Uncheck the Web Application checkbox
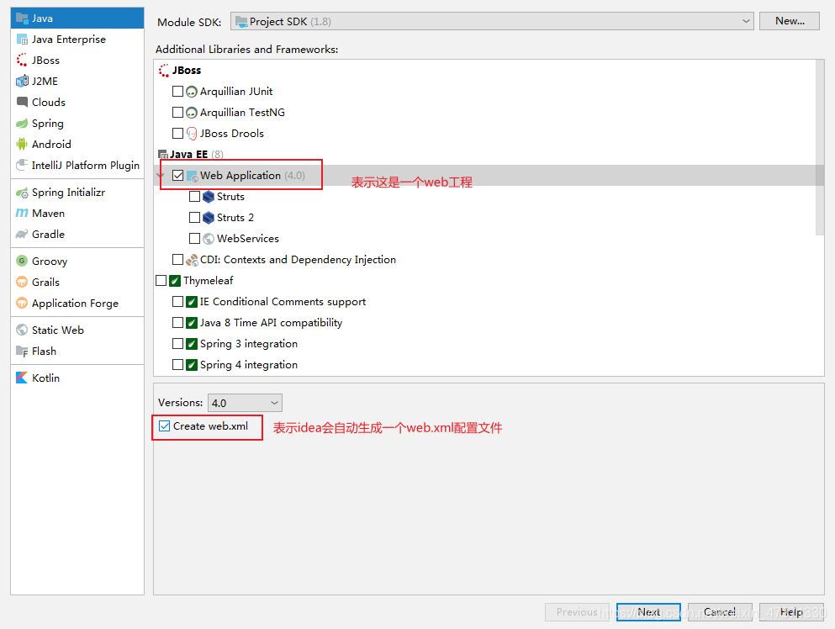The width and height of the screenshot is (835, 629). point(178,175)
